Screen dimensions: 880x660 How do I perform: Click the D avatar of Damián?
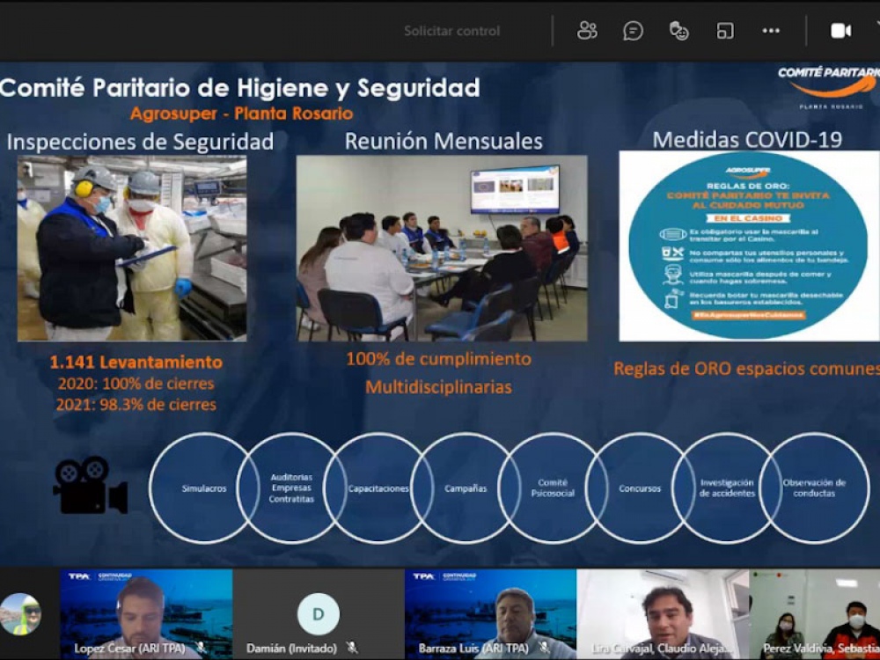pyautogui.click(x=319, y=614)
